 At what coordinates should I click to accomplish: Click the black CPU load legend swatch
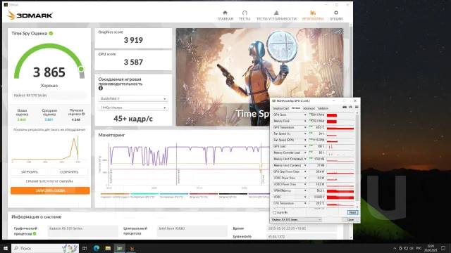click(x=233, y=194)
